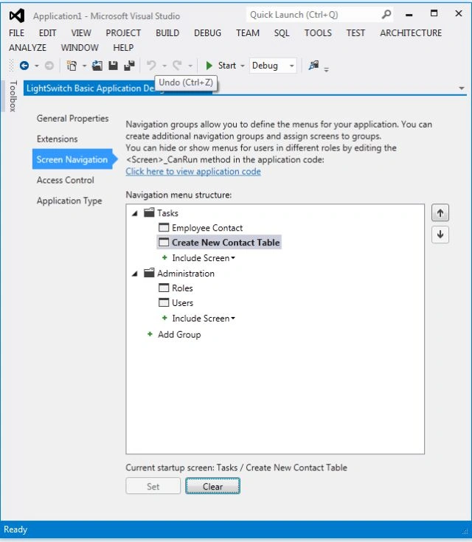Viewport: 472px width, 542px height.
Task: Open the PROJECT menu
Action: click(x=123, y=33)
